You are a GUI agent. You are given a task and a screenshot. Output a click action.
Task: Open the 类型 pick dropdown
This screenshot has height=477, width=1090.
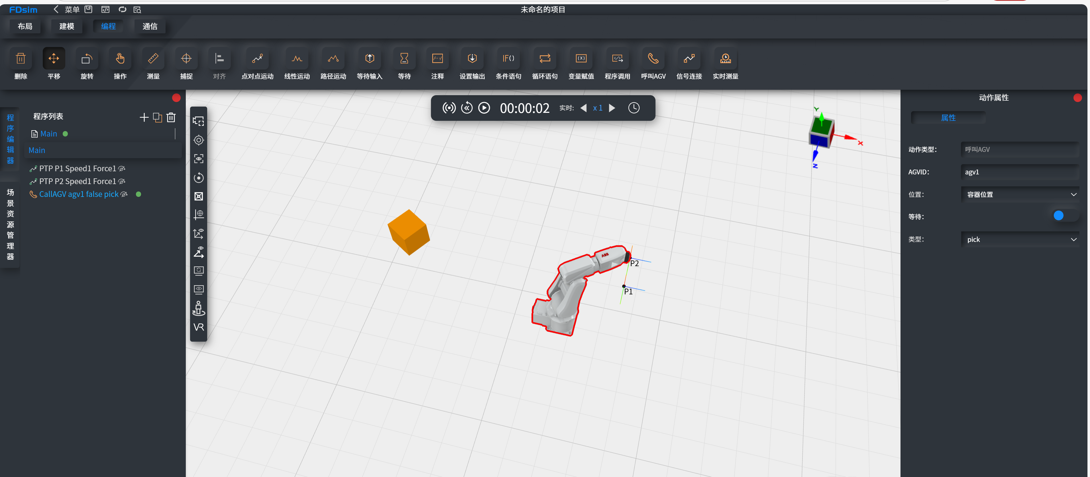pyautogui.click(x=1020, y=240)
